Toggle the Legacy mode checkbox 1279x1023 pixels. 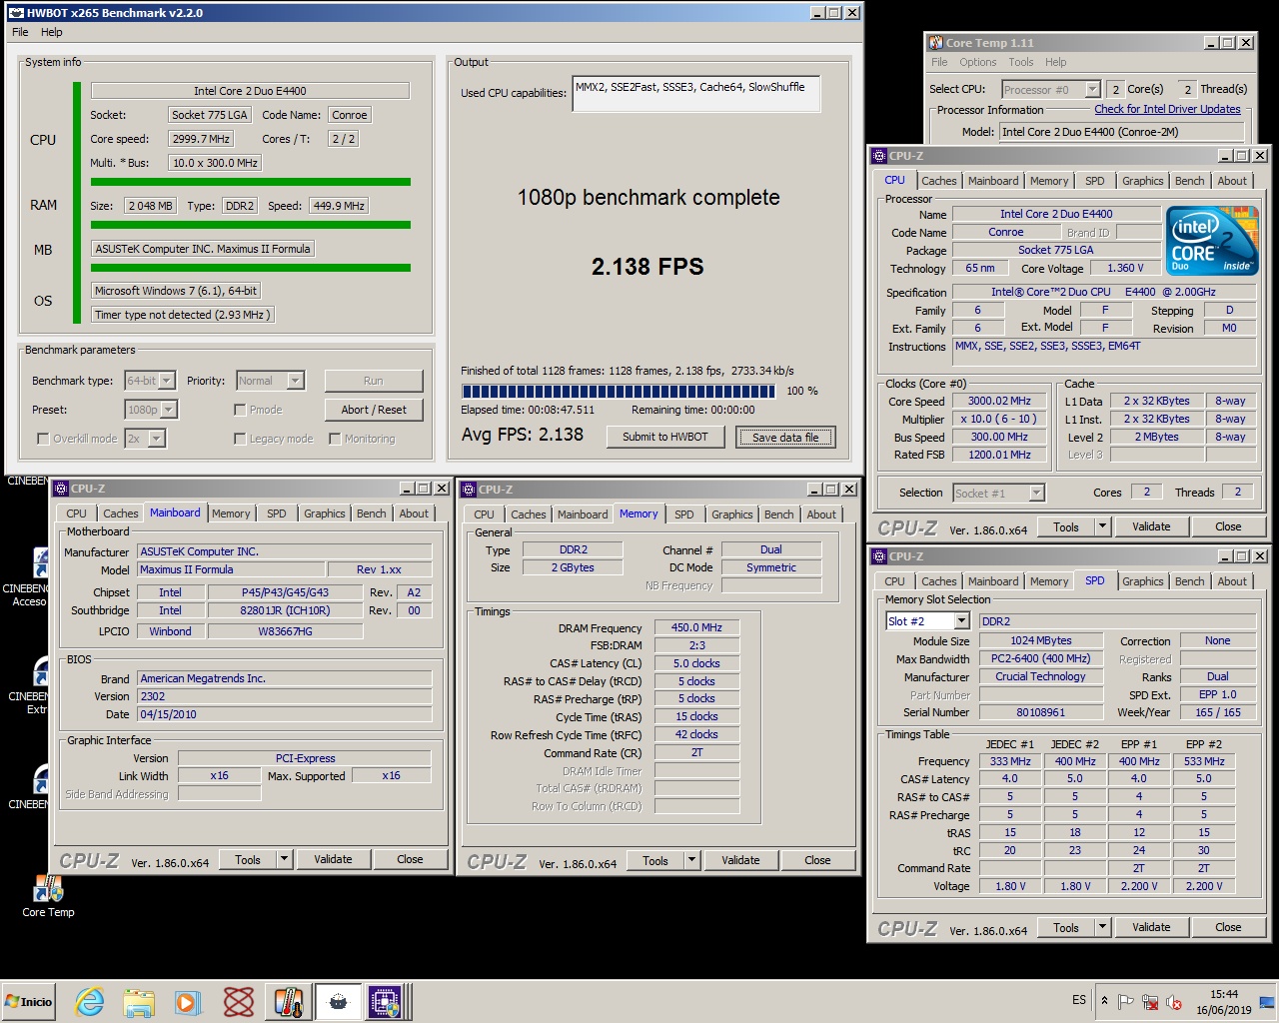pos(240,439)
